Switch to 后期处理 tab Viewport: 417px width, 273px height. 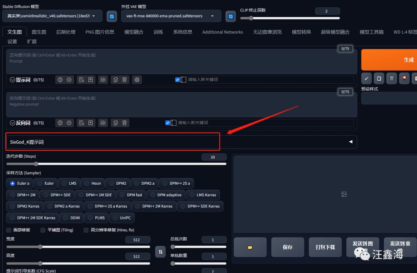[x=66, y=32]
